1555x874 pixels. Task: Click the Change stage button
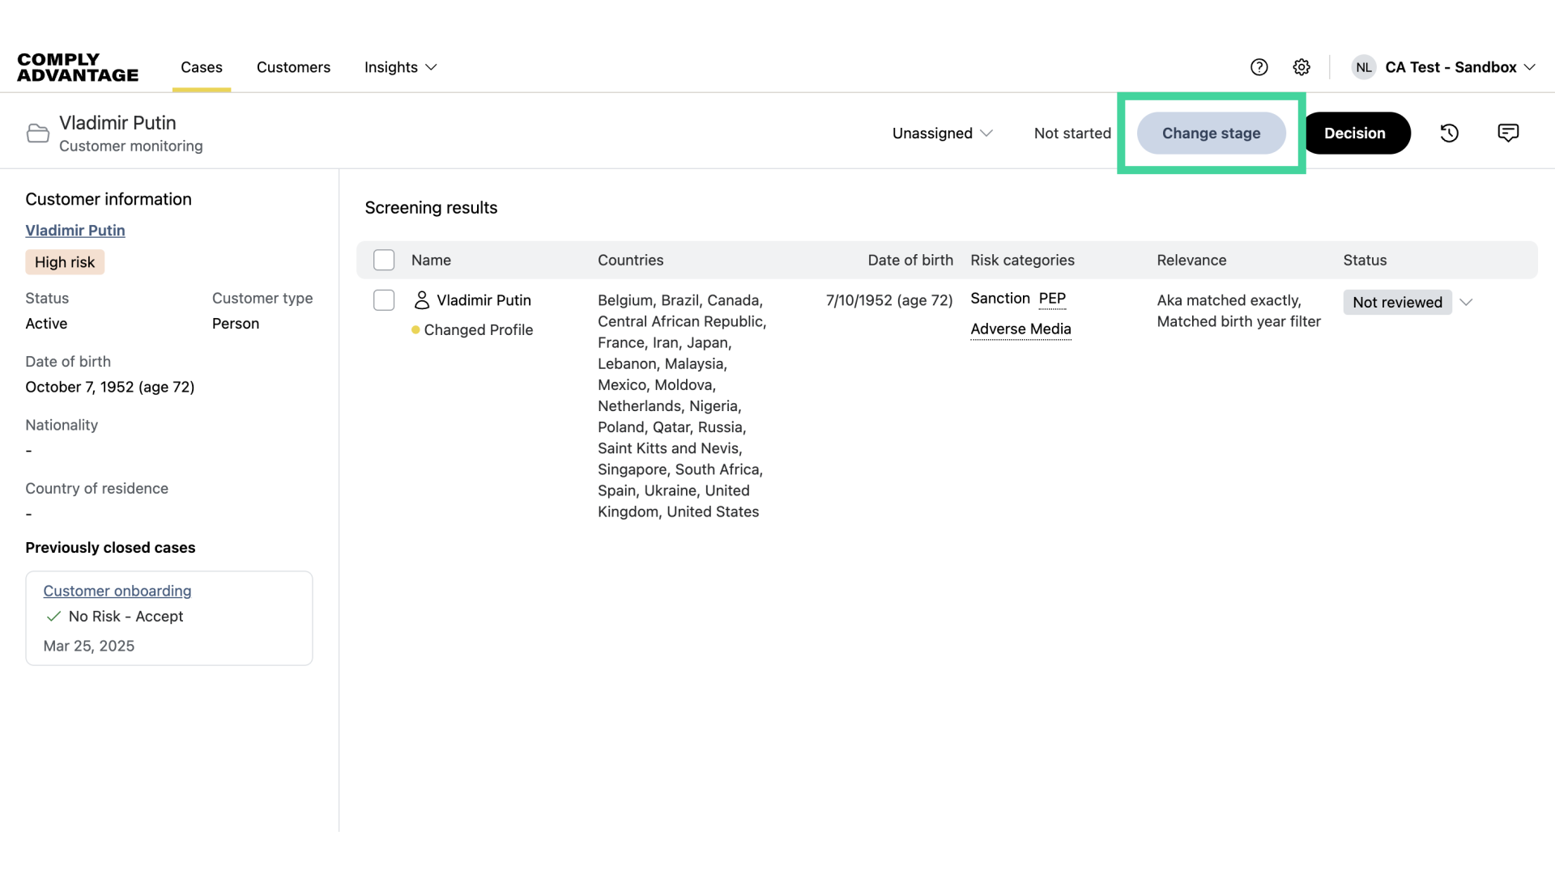1211,134
